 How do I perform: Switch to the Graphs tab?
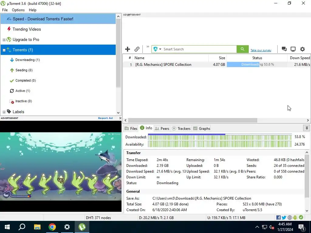(202, 128)
